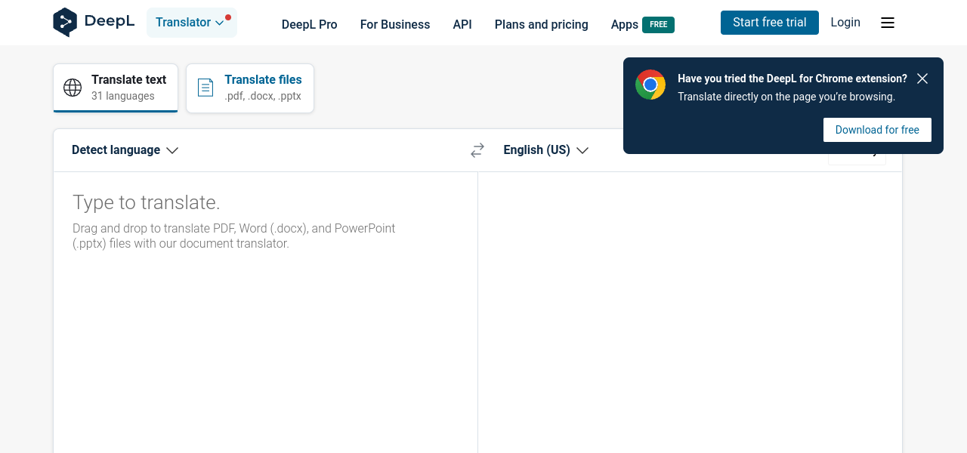
Task: Dismiss the Chrome extension popup
Action: pos(922,79)
